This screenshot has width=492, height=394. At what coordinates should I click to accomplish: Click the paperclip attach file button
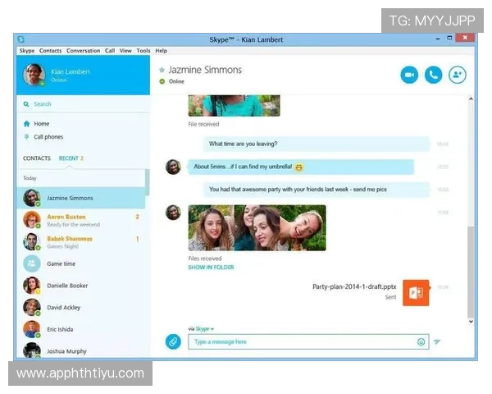click(x=173, y=341)
